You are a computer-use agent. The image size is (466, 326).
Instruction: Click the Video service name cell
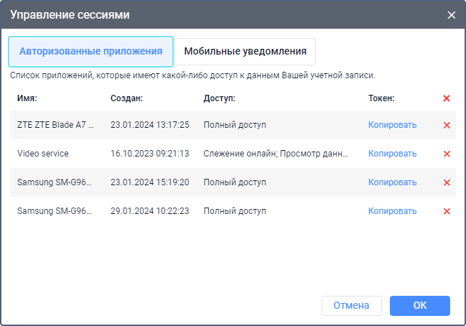click(x=42, y=154)
